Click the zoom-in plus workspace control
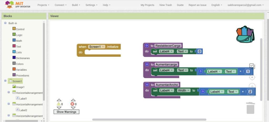The height and width of the screenshot is (122, 269). coord(252,86)
